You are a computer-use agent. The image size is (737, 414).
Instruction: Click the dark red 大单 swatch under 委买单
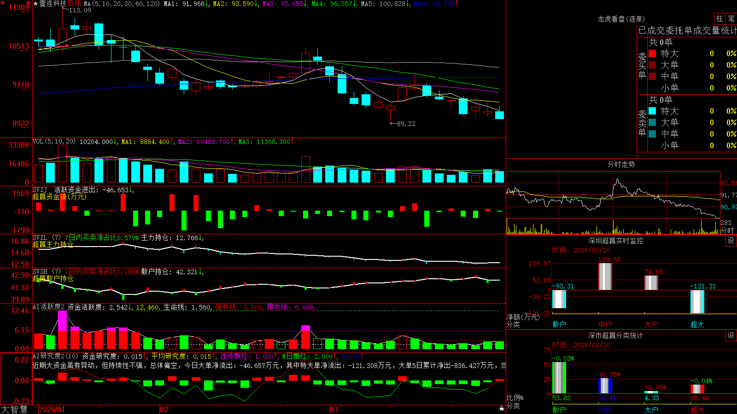652,65
